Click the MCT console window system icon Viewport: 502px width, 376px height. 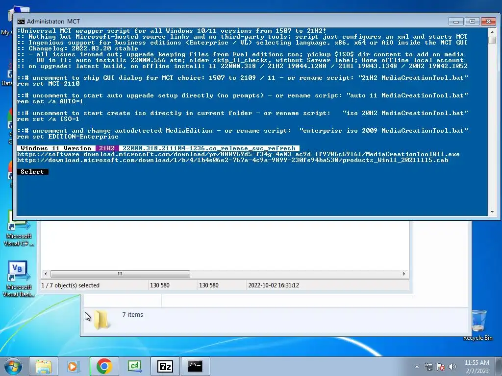click(21, 22)
